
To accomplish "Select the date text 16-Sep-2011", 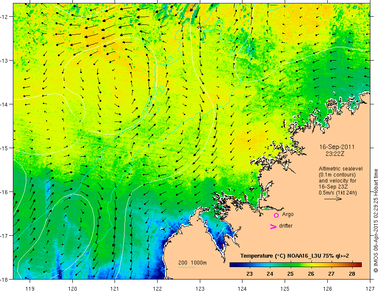I will pos(337,147).
